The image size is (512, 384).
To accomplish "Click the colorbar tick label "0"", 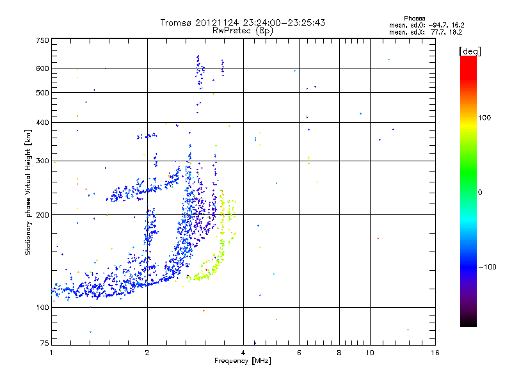I will click(480, 193).
